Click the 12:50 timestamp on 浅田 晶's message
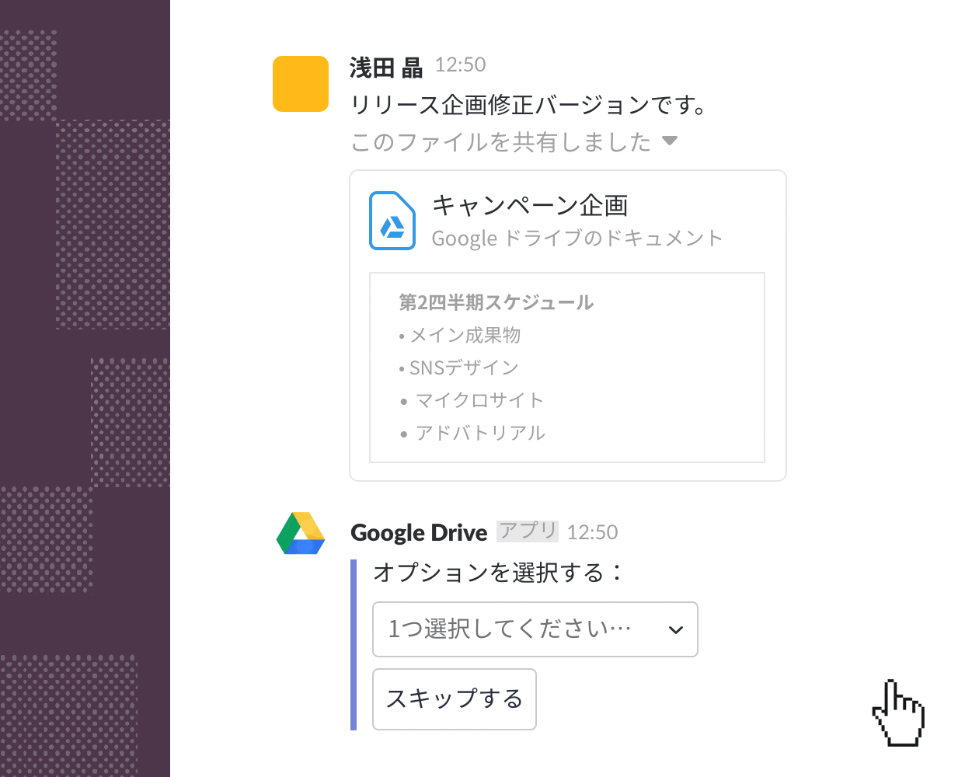The height and width of the screenshot is (777, 958). point(460,66)
